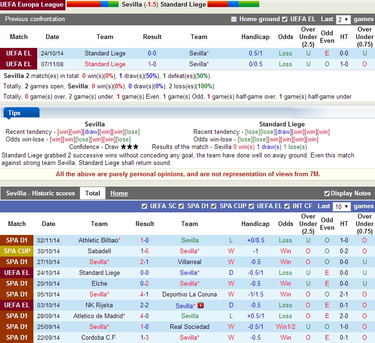Click the red card icon beside Sevilla
Screen dimensions: 375x343
pyautogui.click(x=200, y=305)
